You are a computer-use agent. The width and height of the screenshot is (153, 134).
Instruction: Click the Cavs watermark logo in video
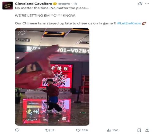click(22, 33)
